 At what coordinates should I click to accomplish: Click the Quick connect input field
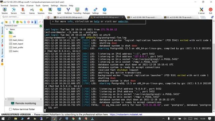21,17
